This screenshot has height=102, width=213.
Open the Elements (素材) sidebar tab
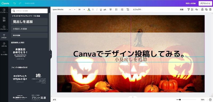coord(4,19)
